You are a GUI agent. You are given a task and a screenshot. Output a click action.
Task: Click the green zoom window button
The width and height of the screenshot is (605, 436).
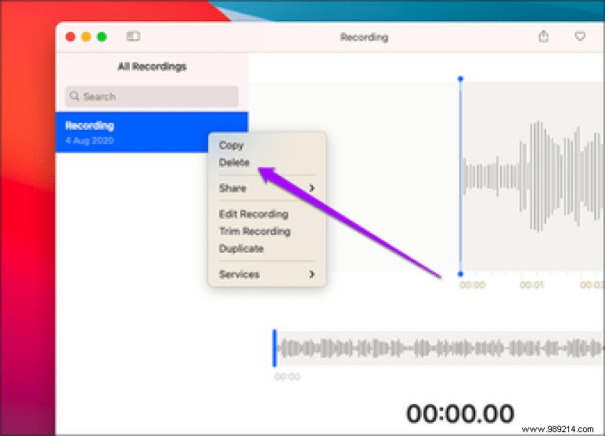click(102, 36)
